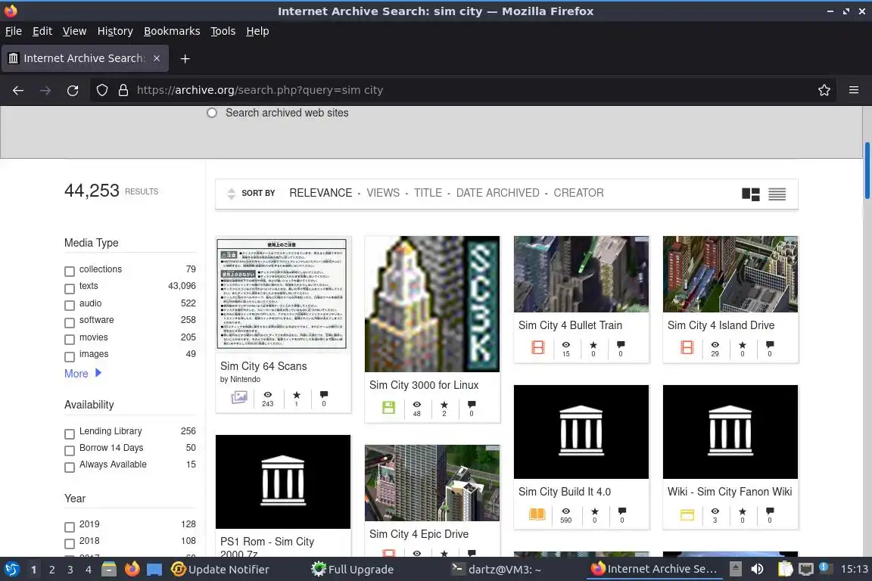Open Sim City 4 Island Drive thumbnail
The height and width of the screenshot is (581, 872).
coord(730,274)
